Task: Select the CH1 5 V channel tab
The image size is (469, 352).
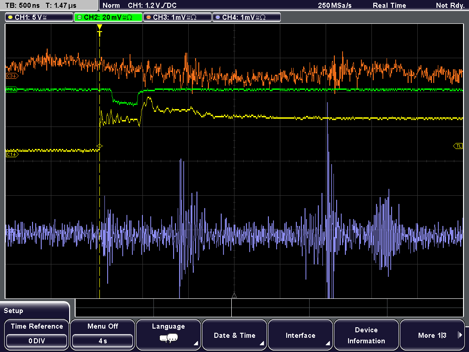Action: click(x=39, y=17)
